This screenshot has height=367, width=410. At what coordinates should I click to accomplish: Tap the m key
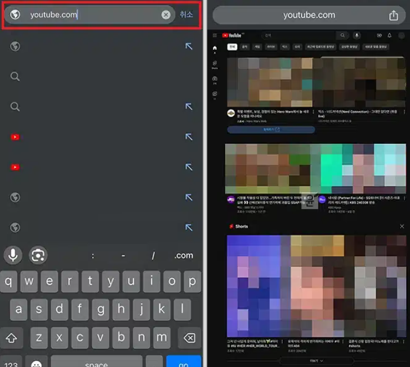162,338
